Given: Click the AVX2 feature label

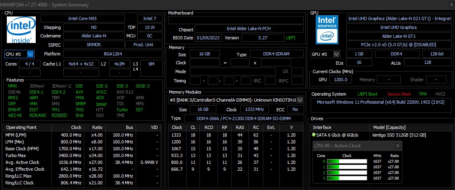Looking at the screenshot, I should tap(101, 92).
